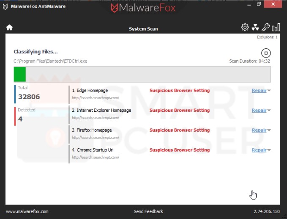Click Send Feedback in the footer
Viewport: 287px width, 219px height.
click(148, 211)
